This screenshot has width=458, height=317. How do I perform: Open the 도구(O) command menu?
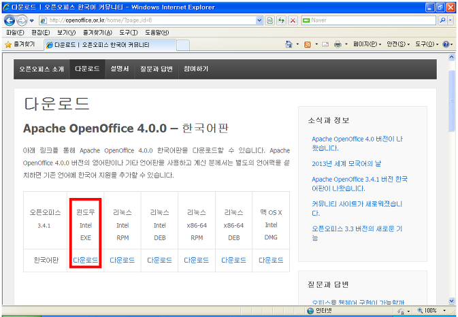[x=427, y=44]
